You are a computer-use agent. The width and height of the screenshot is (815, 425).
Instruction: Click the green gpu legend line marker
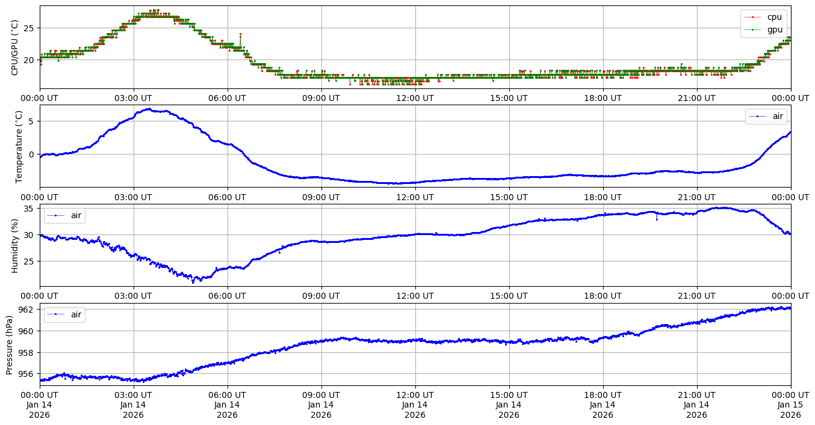coord(752,29)
